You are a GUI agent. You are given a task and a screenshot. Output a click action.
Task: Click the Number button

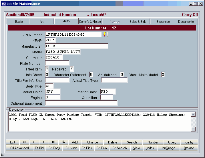point(153,142)
